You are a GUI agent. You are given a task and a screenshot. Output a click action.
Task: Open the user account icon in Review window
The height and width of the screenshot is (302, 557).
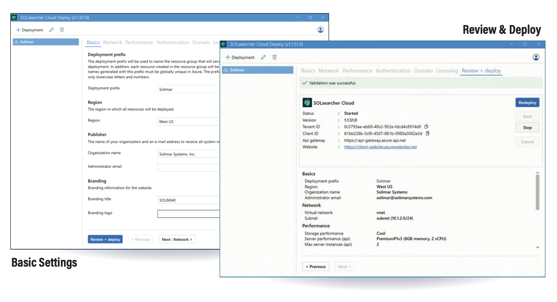(536, 57)
